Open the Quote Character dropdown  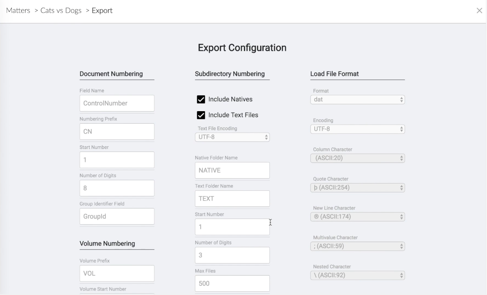[x=357, y=188]
